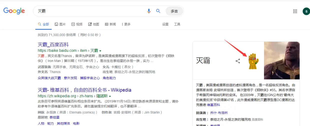The width and height of the screenshot is (310, 126).
Task: Click the 泰坦星 homeland link
Action: click(54, 117)
